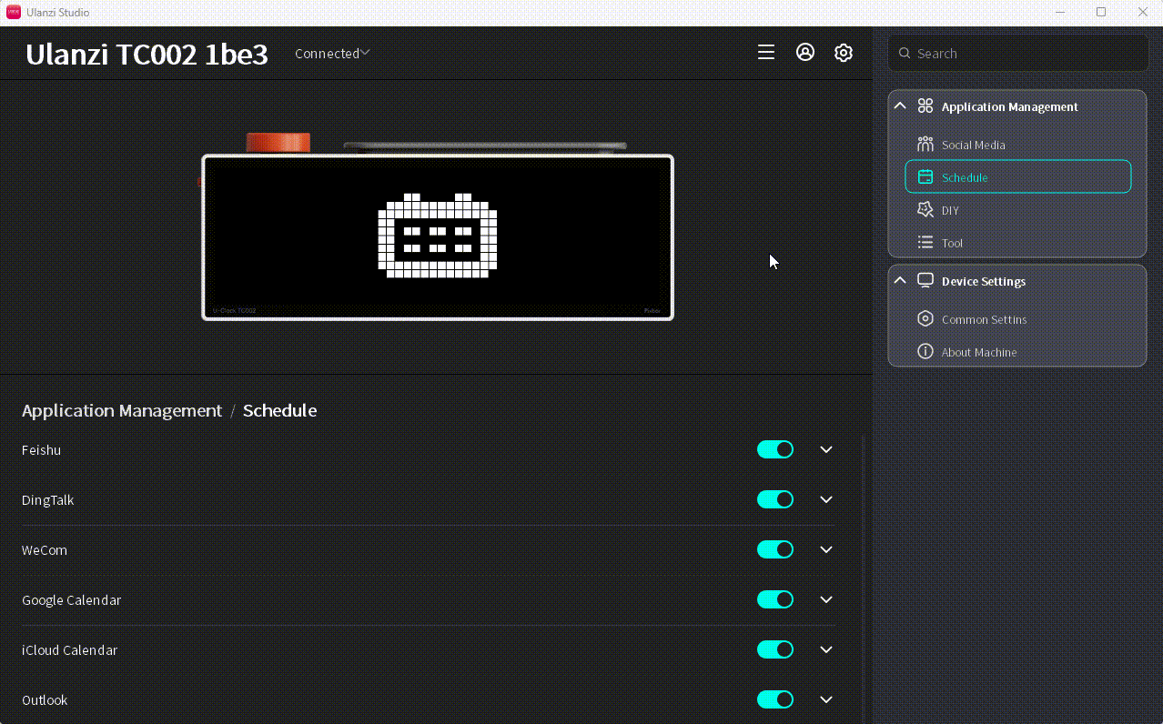Open the Tool section

(x=1017, y=243)
